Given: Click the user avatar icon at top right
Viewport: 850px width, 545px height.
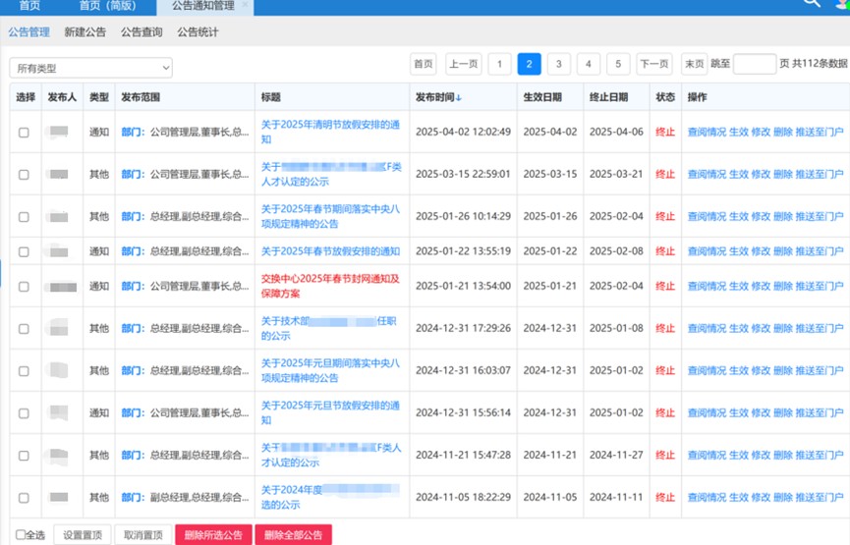Looking at the screenshot, I should (x=842, y=5).
